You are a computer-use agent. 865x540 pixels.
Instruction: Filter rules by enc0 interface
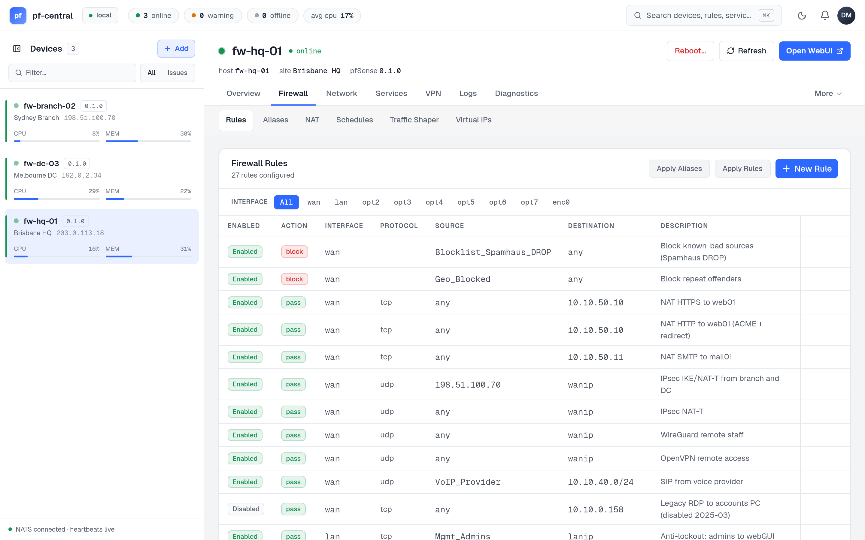pos(561,202)
